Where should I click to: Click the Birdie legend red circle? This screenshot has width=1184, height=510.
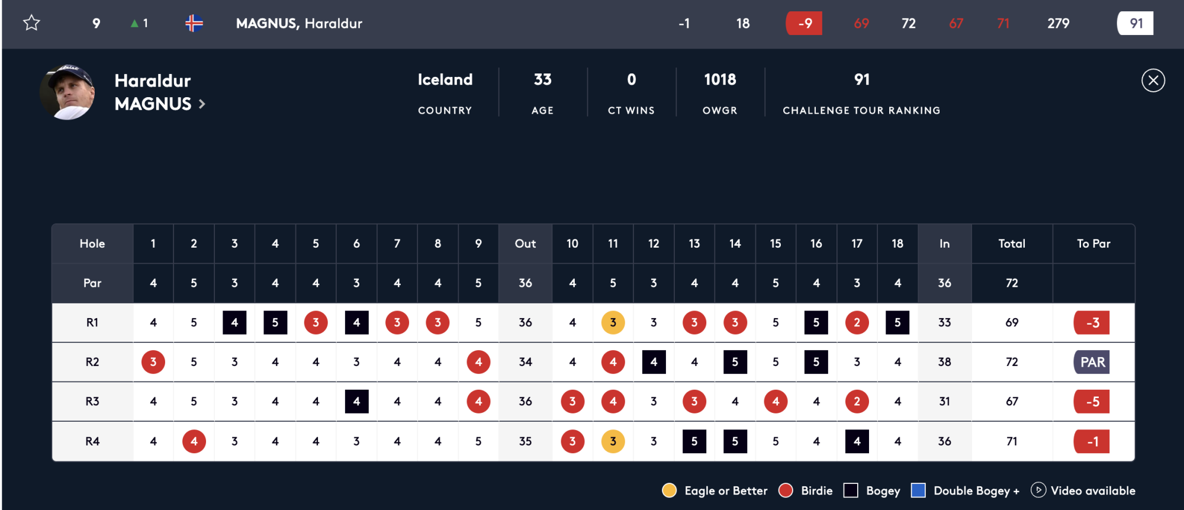[786, 490]
